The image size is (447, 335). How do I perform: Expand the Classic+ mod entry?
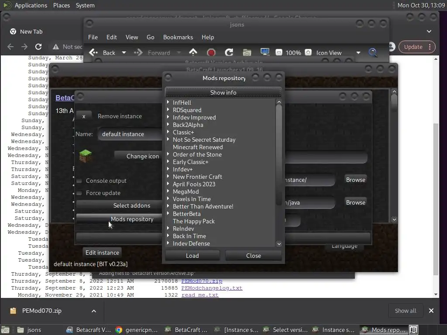(x=168, y=132)
